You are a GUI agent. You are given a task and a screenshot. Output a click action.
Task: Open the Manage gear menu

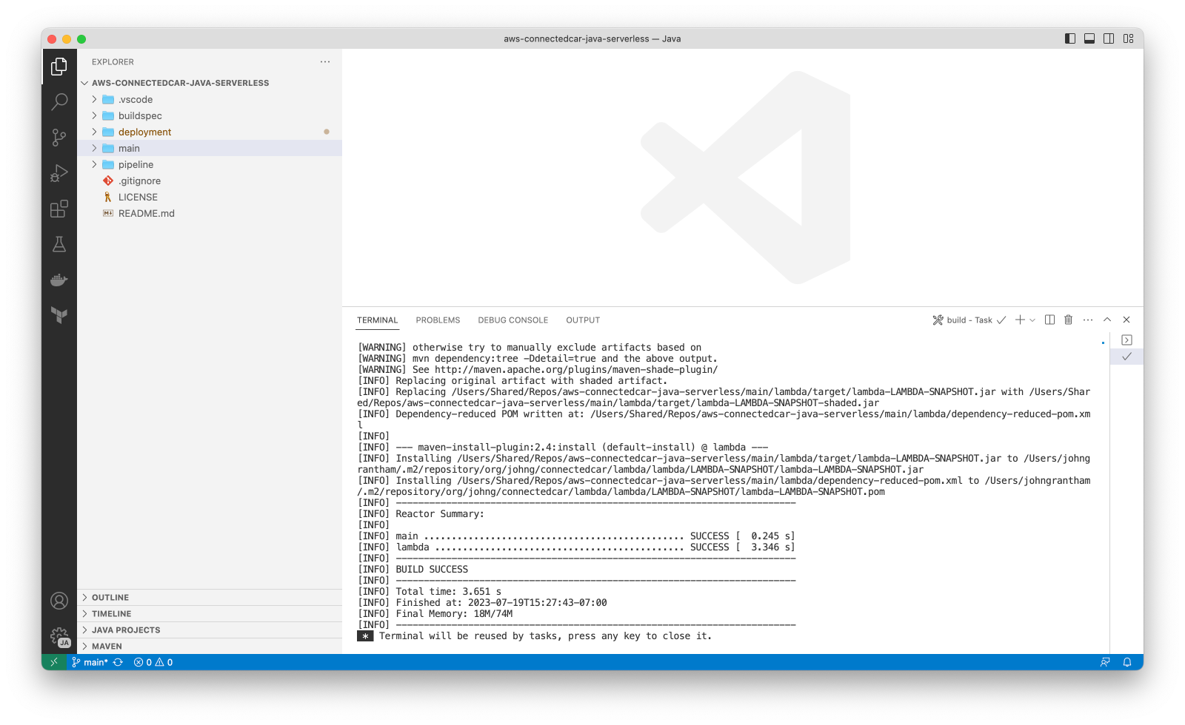pos(59,636)
